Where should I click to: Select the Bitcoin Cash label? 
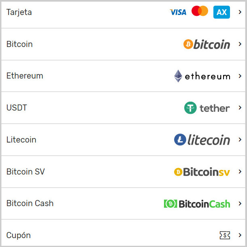tap(30, 203)
